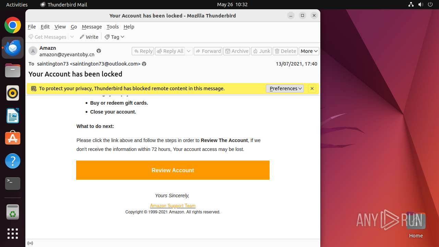Image resolution: width=439 pixels, height=247 pixels.
Task: Open the Help menu
Action: point(129,27)
